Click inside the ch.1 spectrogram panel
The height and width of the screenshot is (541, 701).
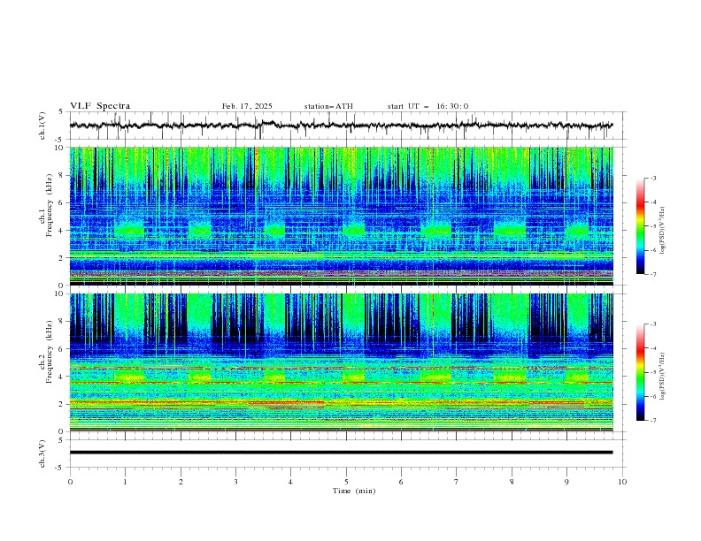pos(341,216)
